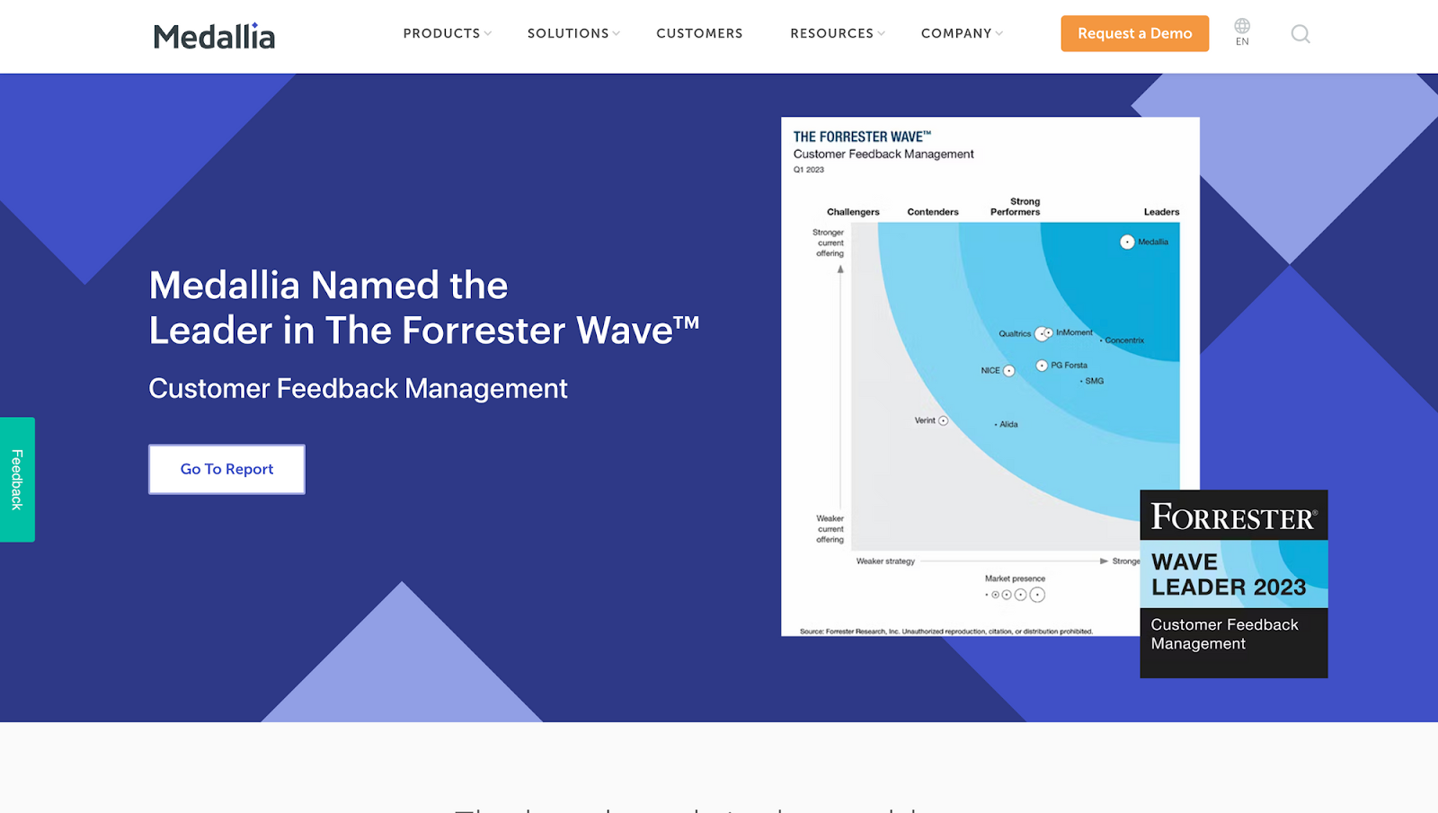Open the Feedback side tab
Image resolution: width=1438 pixels, height=813 pixels.
click(16, 479)
